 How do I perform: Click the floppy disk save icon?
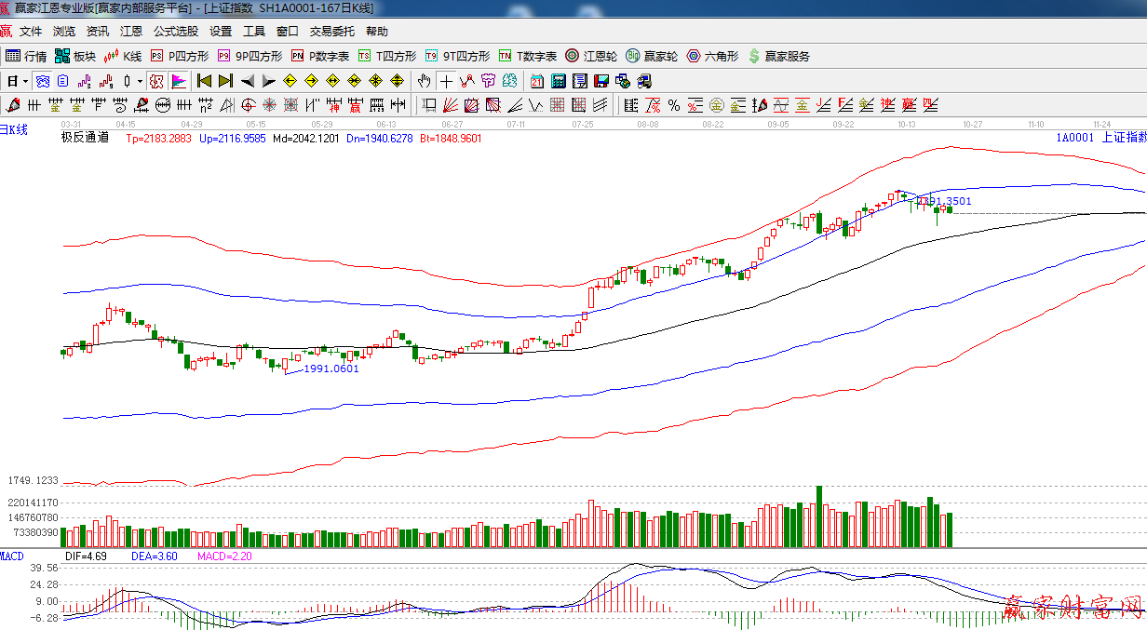pyautogui.click(x=600, y=81)
